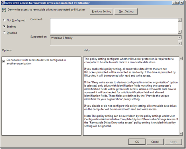186x149 pixels.
Task: Maximize the policy setting window
Action: 178,3
